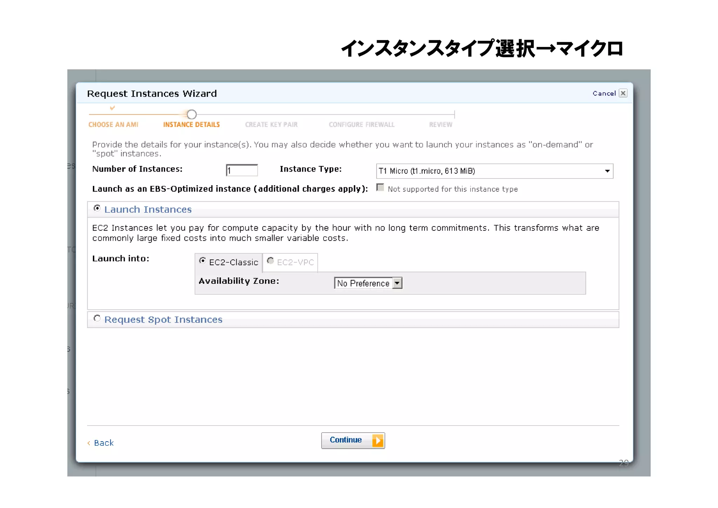The width and height of the screenshot is (718, 508).
Task: Click the Number of Instances input field
Action: coord(242,171)
